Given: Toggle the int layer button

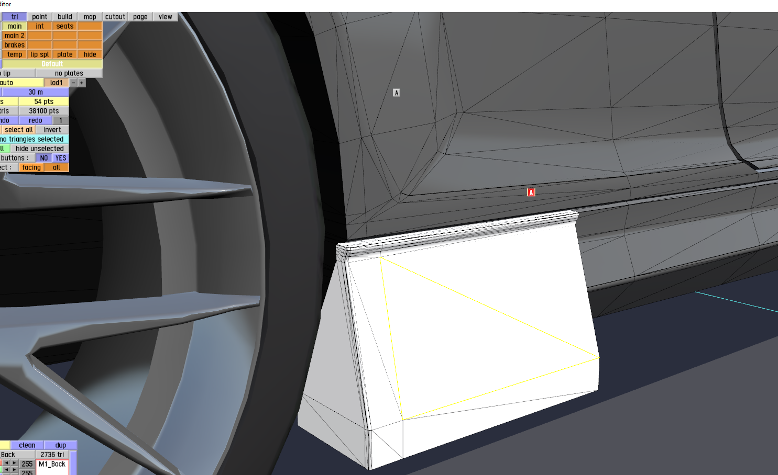Looking at the screenshot, I should pos(40,26).
